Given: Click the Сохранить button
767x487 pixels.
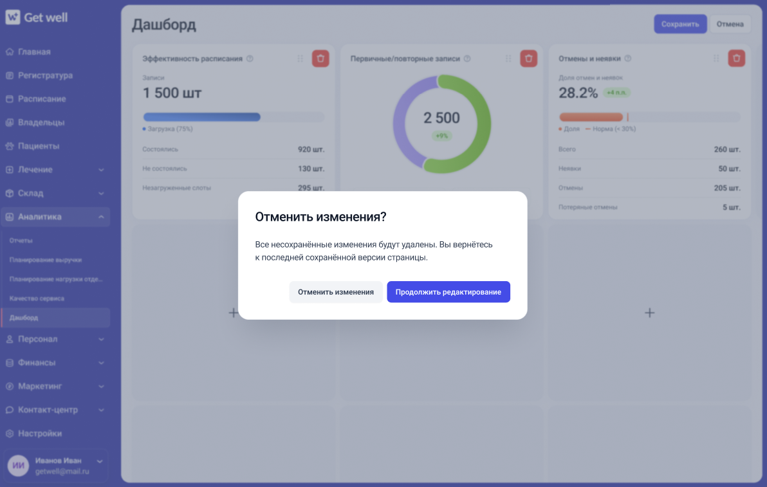Looking at the screenshot, I should point(680,24).
